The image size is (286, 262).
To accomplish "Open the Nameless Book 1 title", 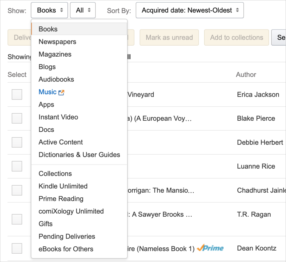I will (161, 249).
